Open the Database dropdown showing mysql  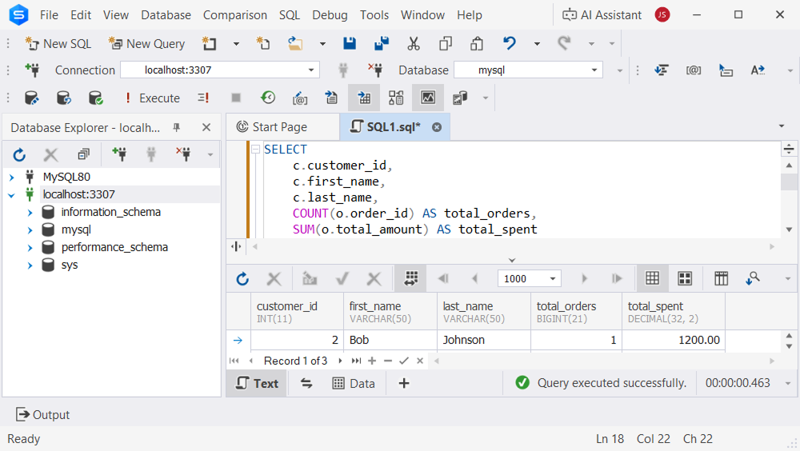[527, 70]
